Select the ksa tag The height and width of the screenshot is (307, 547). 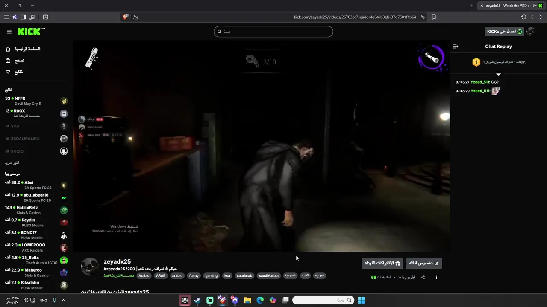pos(227,276)
